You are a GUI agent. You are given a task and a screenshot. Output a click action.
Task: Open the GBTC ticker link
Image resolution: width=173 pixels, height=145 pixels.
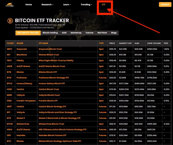point(9,49)
